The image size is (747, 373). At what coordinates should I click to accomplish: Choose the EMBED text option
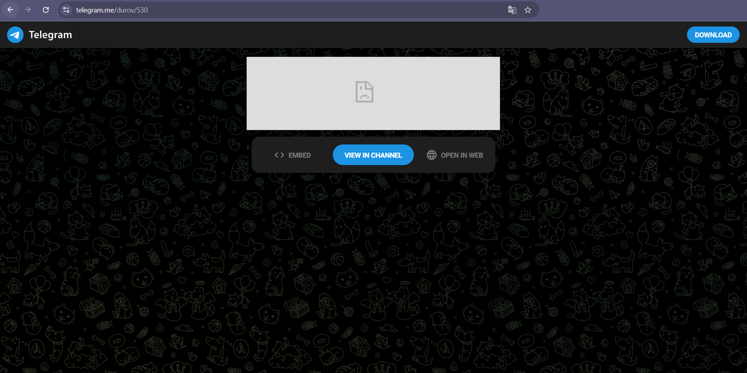pyautogui.click(x=300, y=155)
